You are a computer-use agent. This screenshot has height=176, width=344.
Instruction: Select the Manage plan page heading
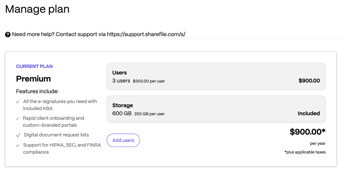[37, 9]
